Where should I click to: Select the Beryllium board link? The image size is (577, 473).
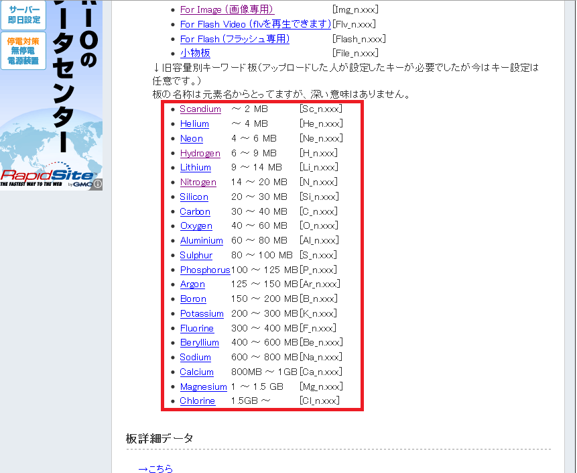199,343
